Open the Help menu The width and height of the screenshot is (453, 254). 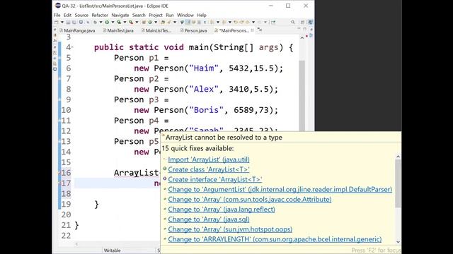coord(202,15)
